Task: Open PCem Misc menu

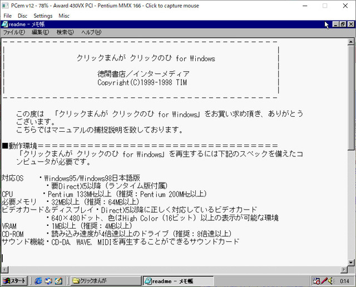Action: coord(64,16)
